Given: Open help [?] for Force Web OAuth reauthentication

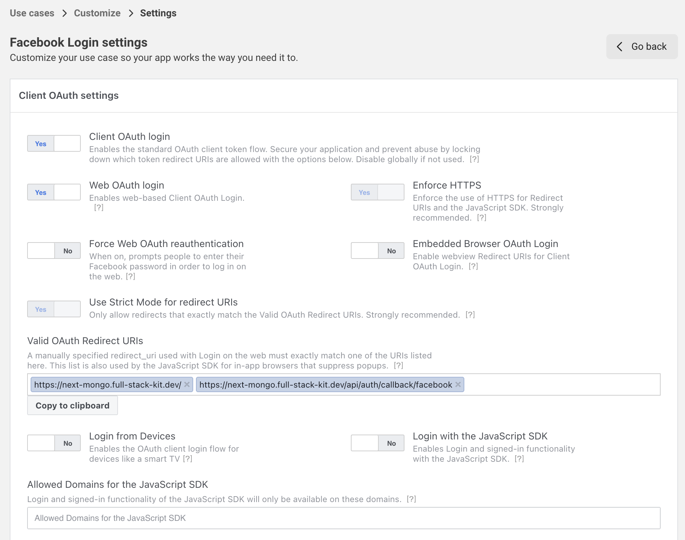Looking at the screenshot, I should (x=131, y=277).
